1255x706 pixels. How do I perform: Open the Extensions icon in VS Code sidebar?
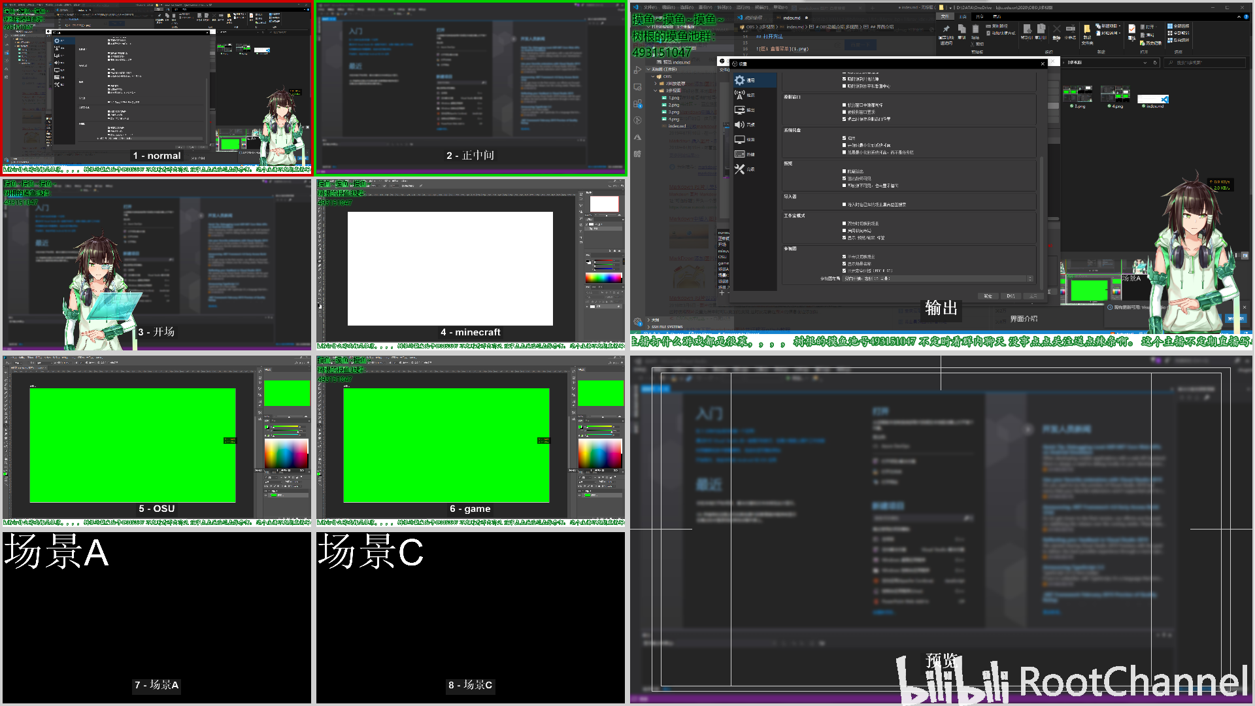pos(637,103)
